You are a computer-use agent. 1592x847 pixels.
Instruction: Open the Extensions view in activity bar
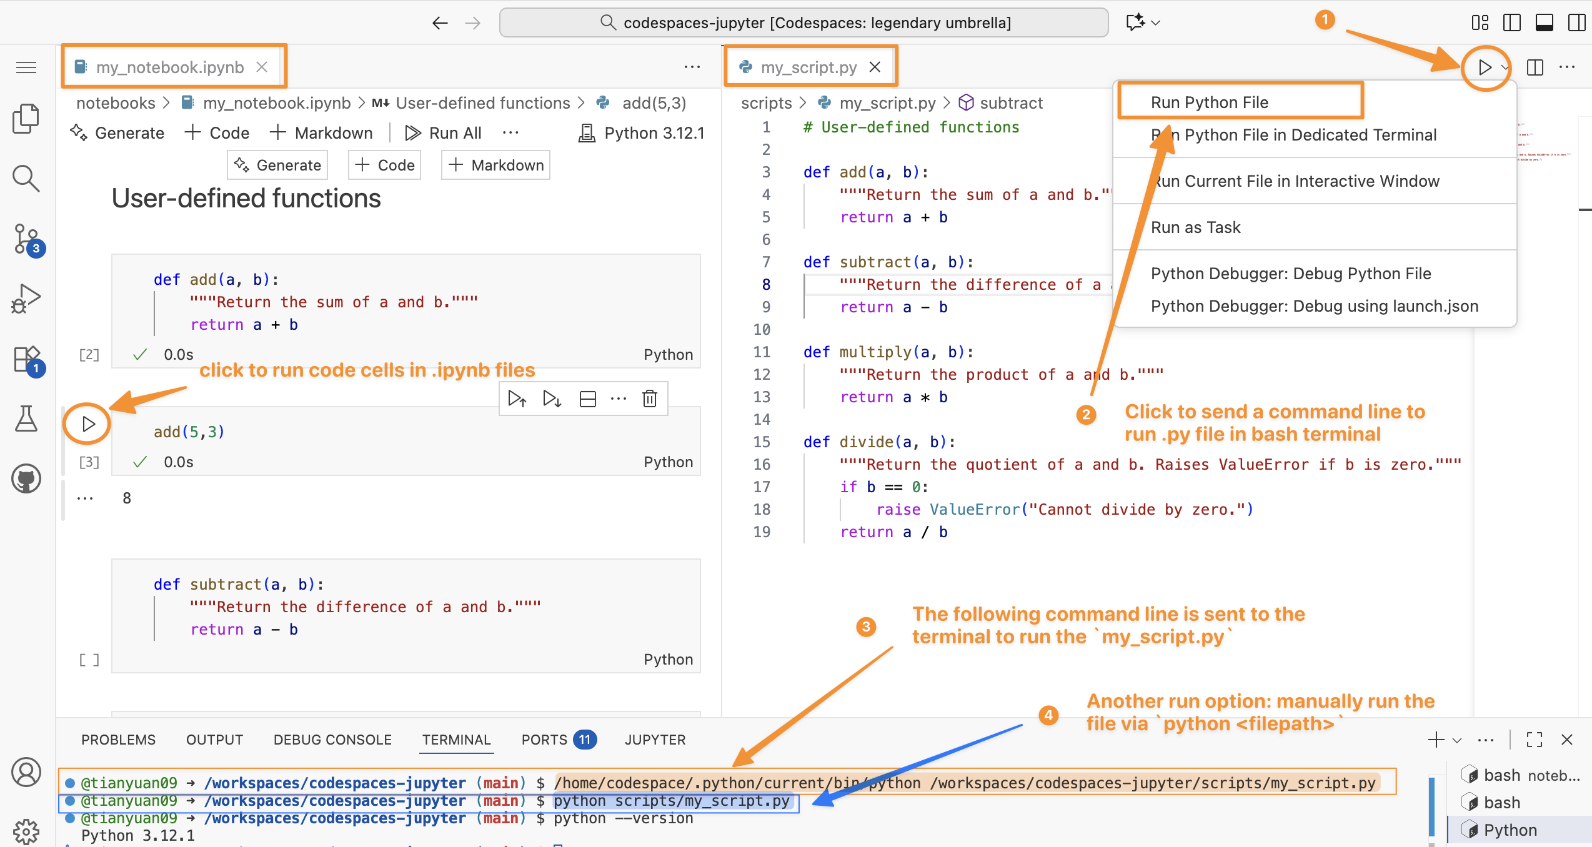(26, 359)
